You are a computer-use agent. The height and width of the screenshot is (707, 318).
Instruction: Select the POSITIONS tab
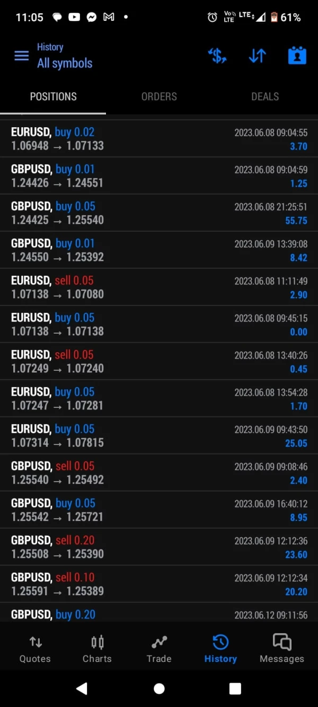[x=53, y=97]
